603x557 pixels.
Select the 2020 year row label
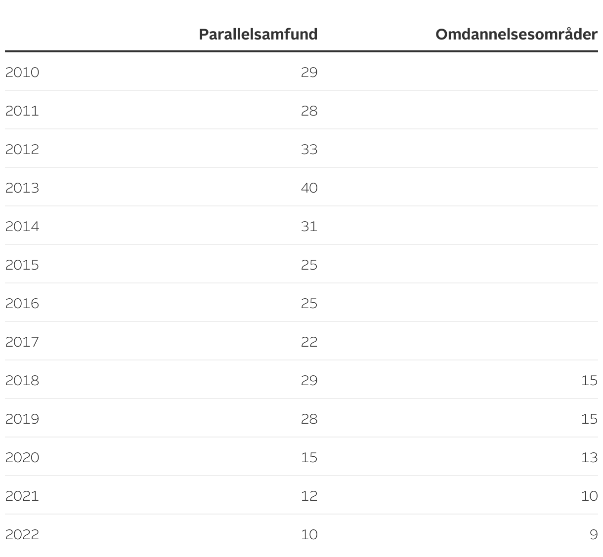(22, 457)
